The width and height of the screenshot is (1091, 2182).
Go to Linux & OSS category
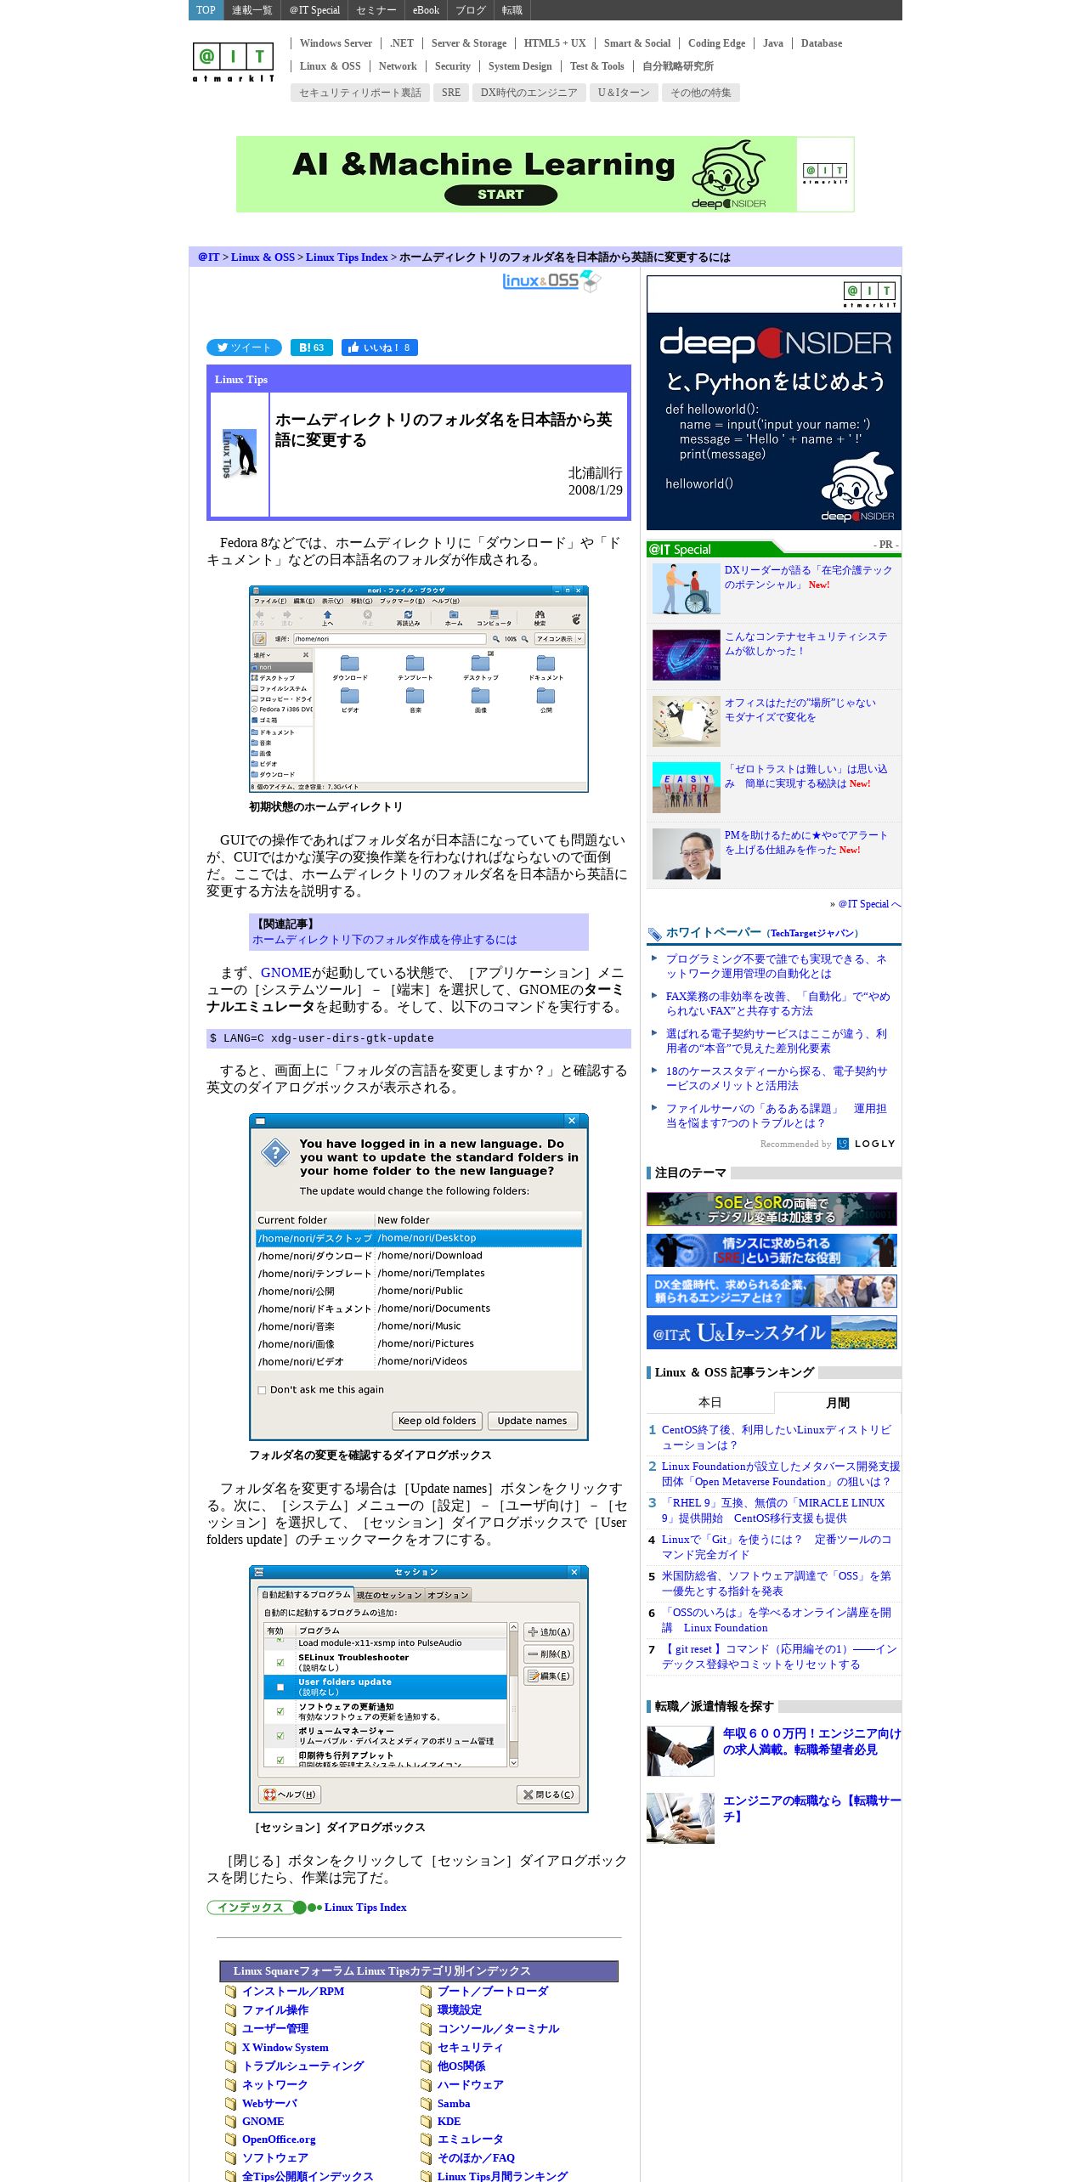[x=330, y=66]
